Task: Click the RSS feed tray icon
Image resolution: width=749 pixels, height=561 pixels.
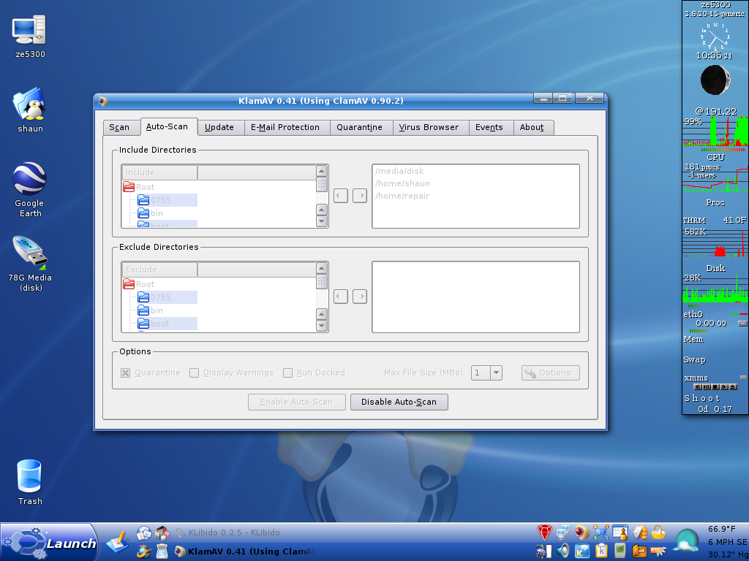Action: pyautogui.click(x=658, y=551)
